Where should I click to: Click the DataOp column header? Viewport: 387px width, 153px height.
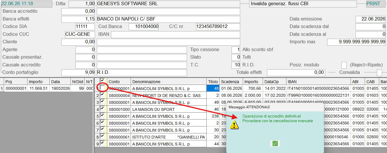(x=275, y=82)
